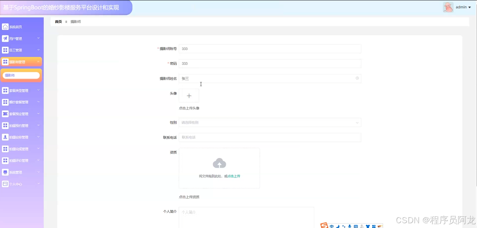477x228 pixels.
Task: Clear the 摄影师姓名 field with the circle icon
Action: (357, 78)
